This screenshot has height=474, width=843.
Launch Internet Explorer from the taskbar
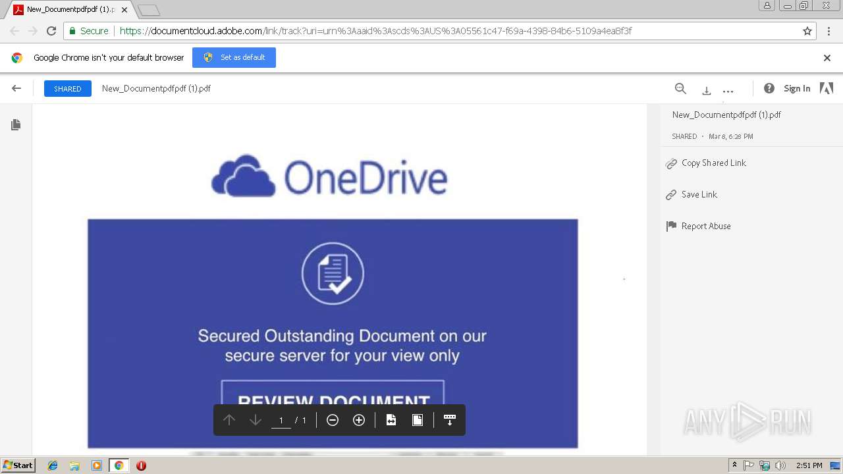pyautogui.click(x=53, y=465)
